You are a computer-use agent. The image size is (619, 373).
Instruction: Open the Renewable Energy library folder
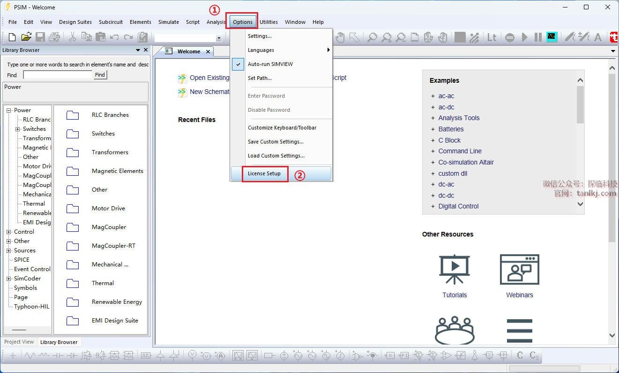73,302
